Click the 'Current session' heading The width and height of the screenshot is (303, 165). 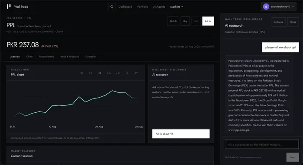tap(22, 156)
